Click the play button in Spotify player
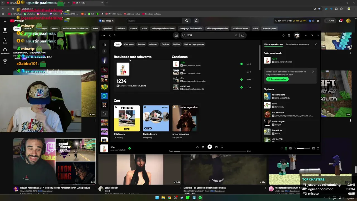This screenshot has height=201, width=357. (x=209, y=147)
